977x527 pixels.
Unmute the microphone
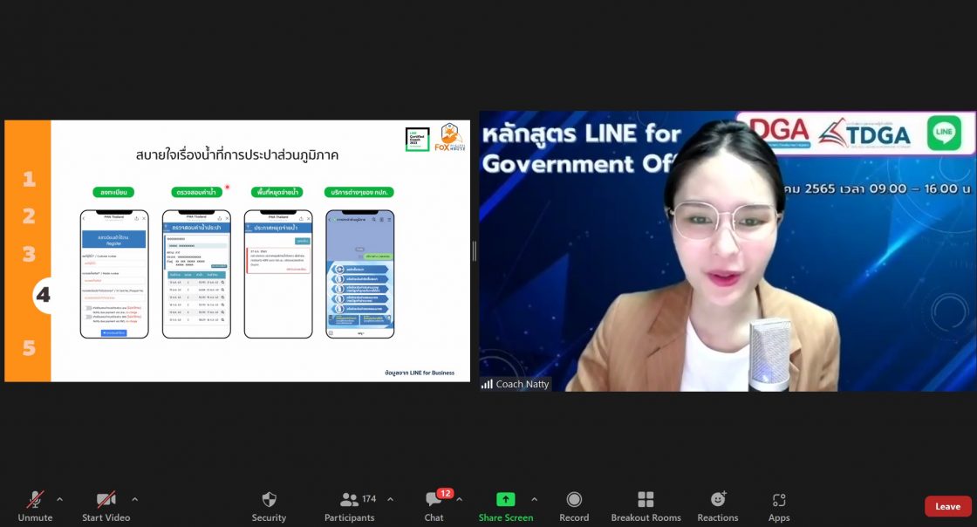35,506
